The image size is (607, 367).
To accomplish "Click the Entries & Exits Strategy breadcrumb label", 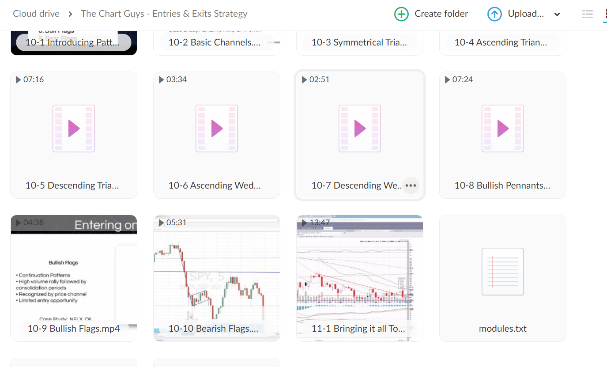I will (x=164, y=13).
